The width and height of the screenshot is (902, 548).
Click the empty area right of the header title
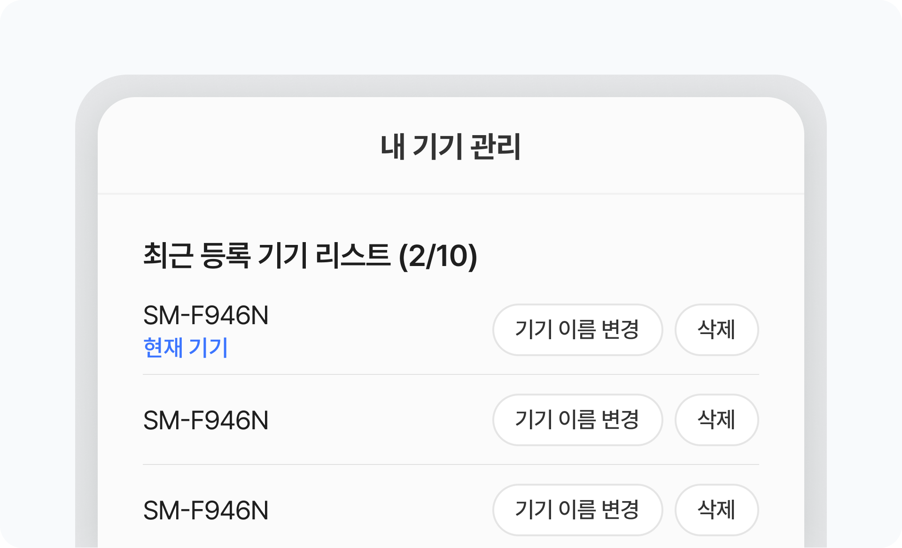(x=658, y=146)
